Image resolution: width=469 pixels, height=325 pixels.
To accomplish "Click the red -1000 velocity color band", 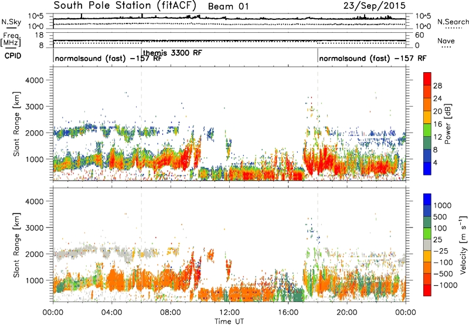I will [427, 290].
